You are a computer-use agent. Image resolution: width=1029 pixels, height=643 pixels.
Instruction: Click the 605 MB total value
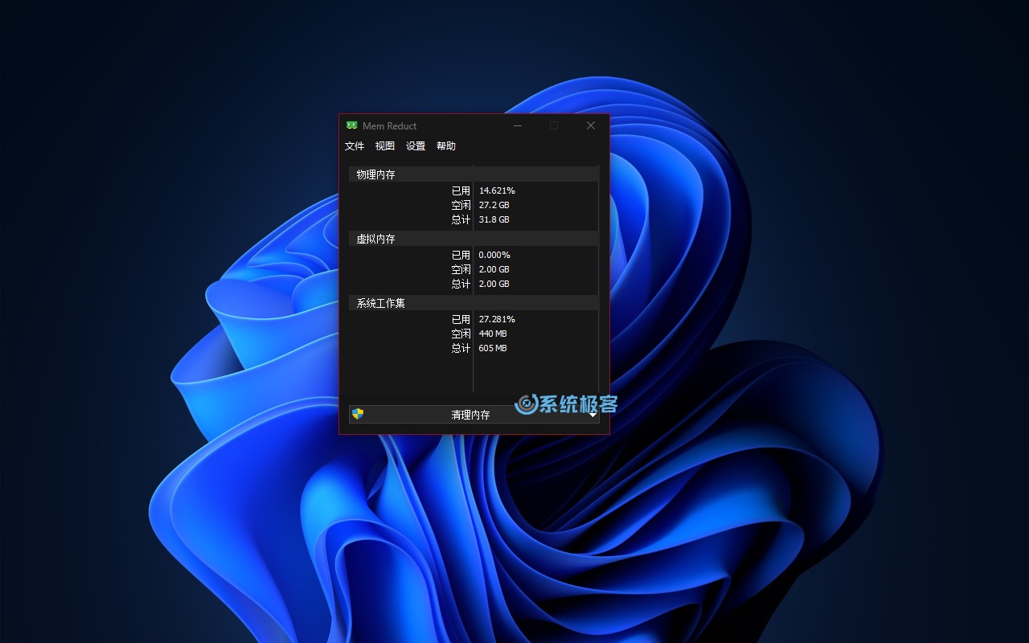[x=493, y=348]
